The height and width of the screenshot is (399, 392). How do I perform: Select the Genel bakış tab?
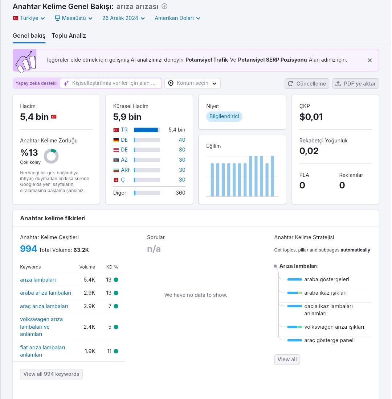point(29,36)
